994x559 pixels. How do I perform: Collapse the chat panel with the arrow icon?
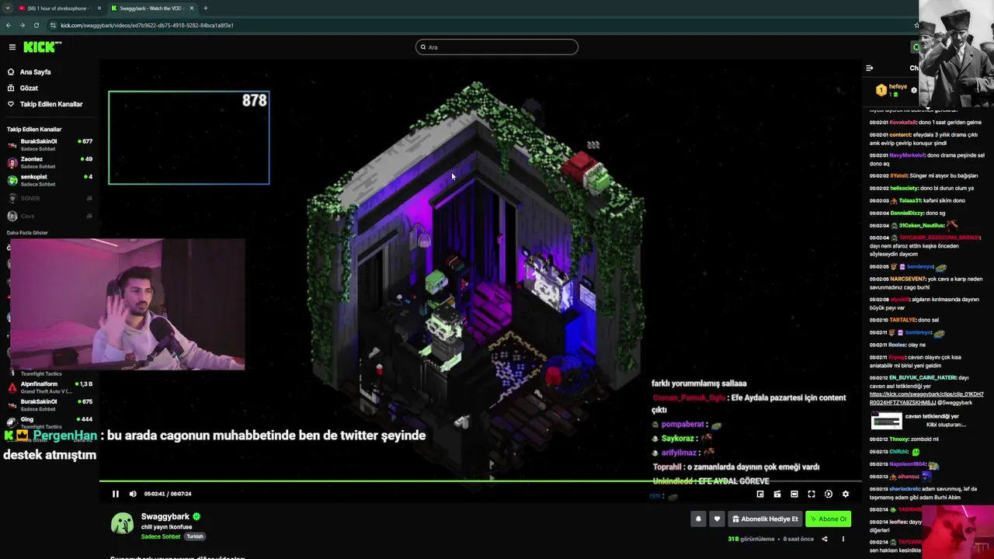pos(869,68)
